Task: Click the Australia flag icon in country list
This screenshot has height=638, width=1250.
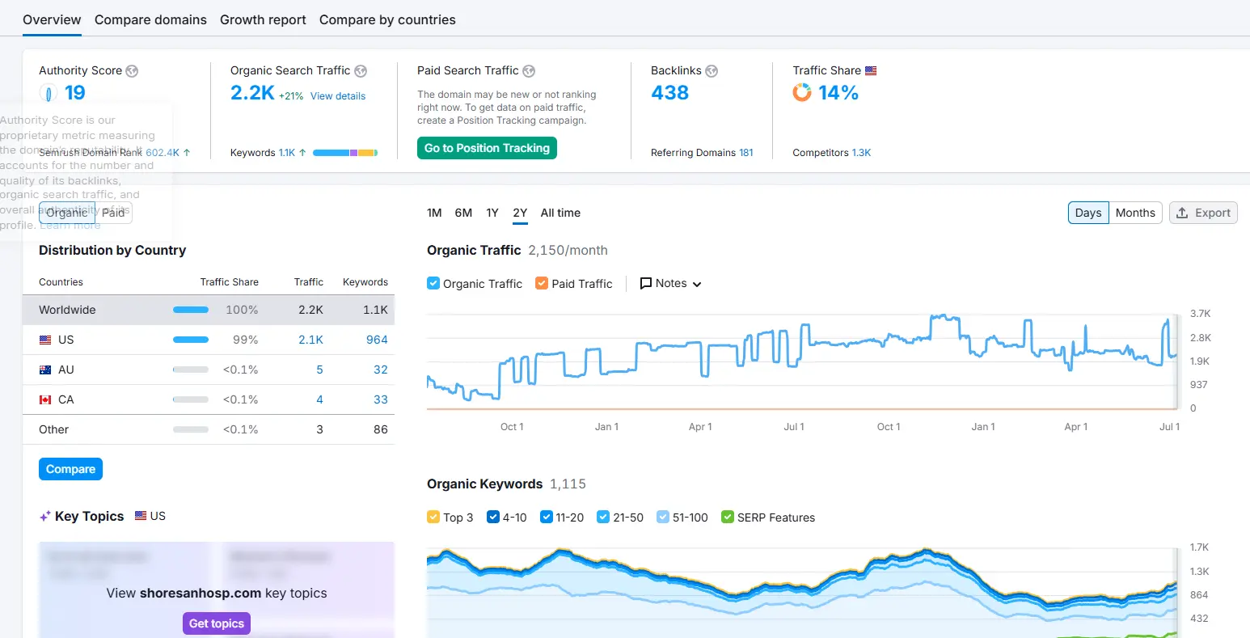Action: click(x=45, y=370)
